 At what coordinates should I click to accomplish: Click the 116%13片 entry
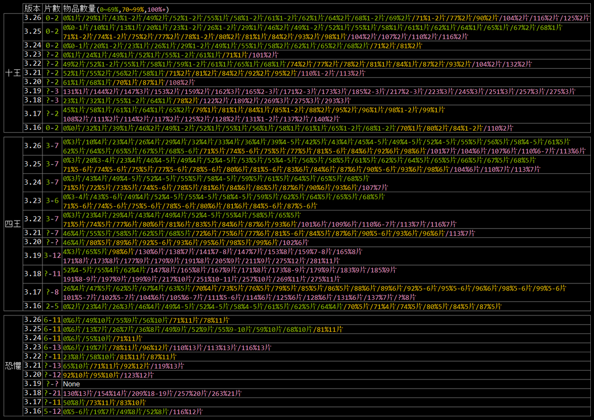(256, 348)
